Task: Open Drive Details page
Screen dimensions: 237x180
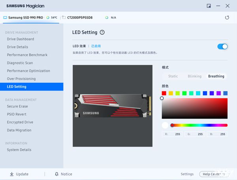Action: pyautogui.click(x=17, y=47)
